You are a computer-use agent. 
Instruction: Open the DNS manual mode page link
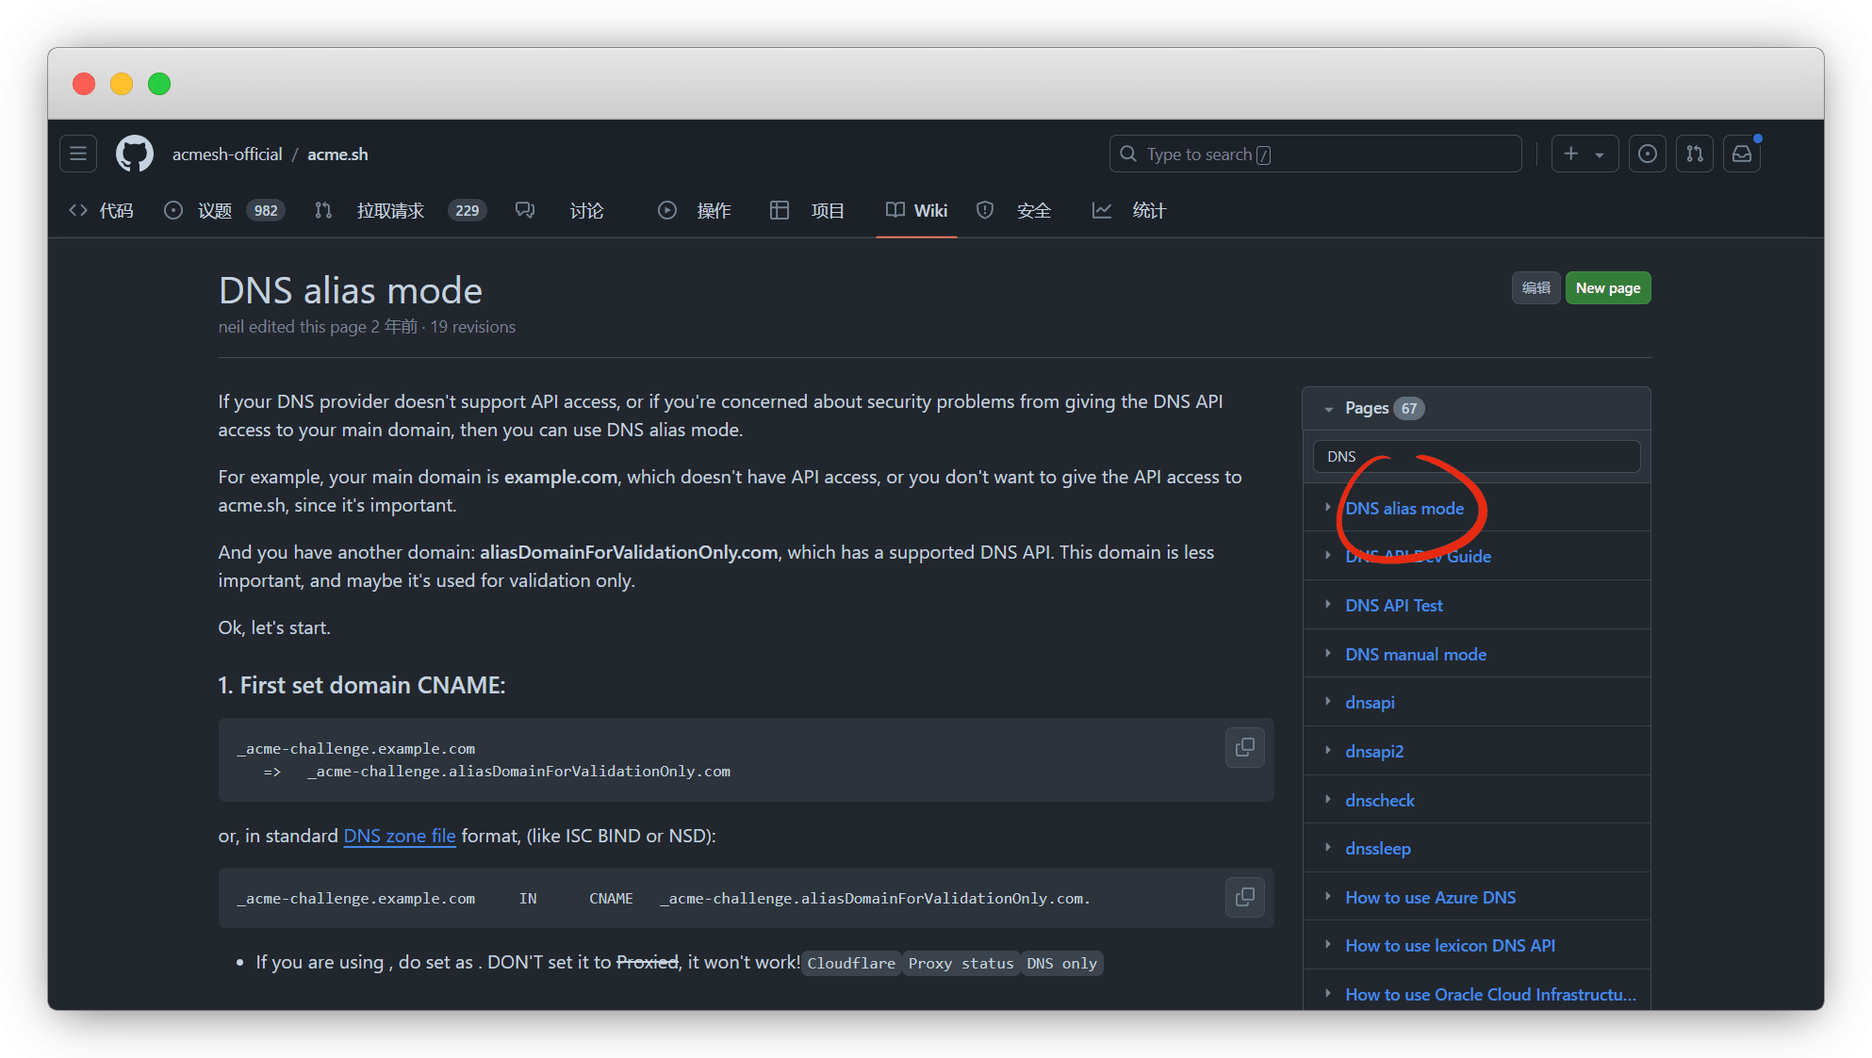point(1415,654)
